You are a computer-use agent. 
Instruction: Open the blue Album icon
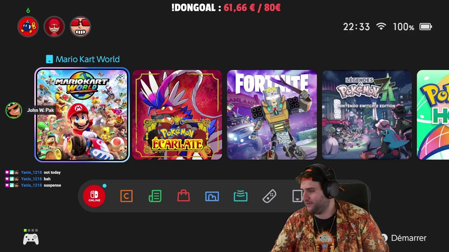pos(212,196)
